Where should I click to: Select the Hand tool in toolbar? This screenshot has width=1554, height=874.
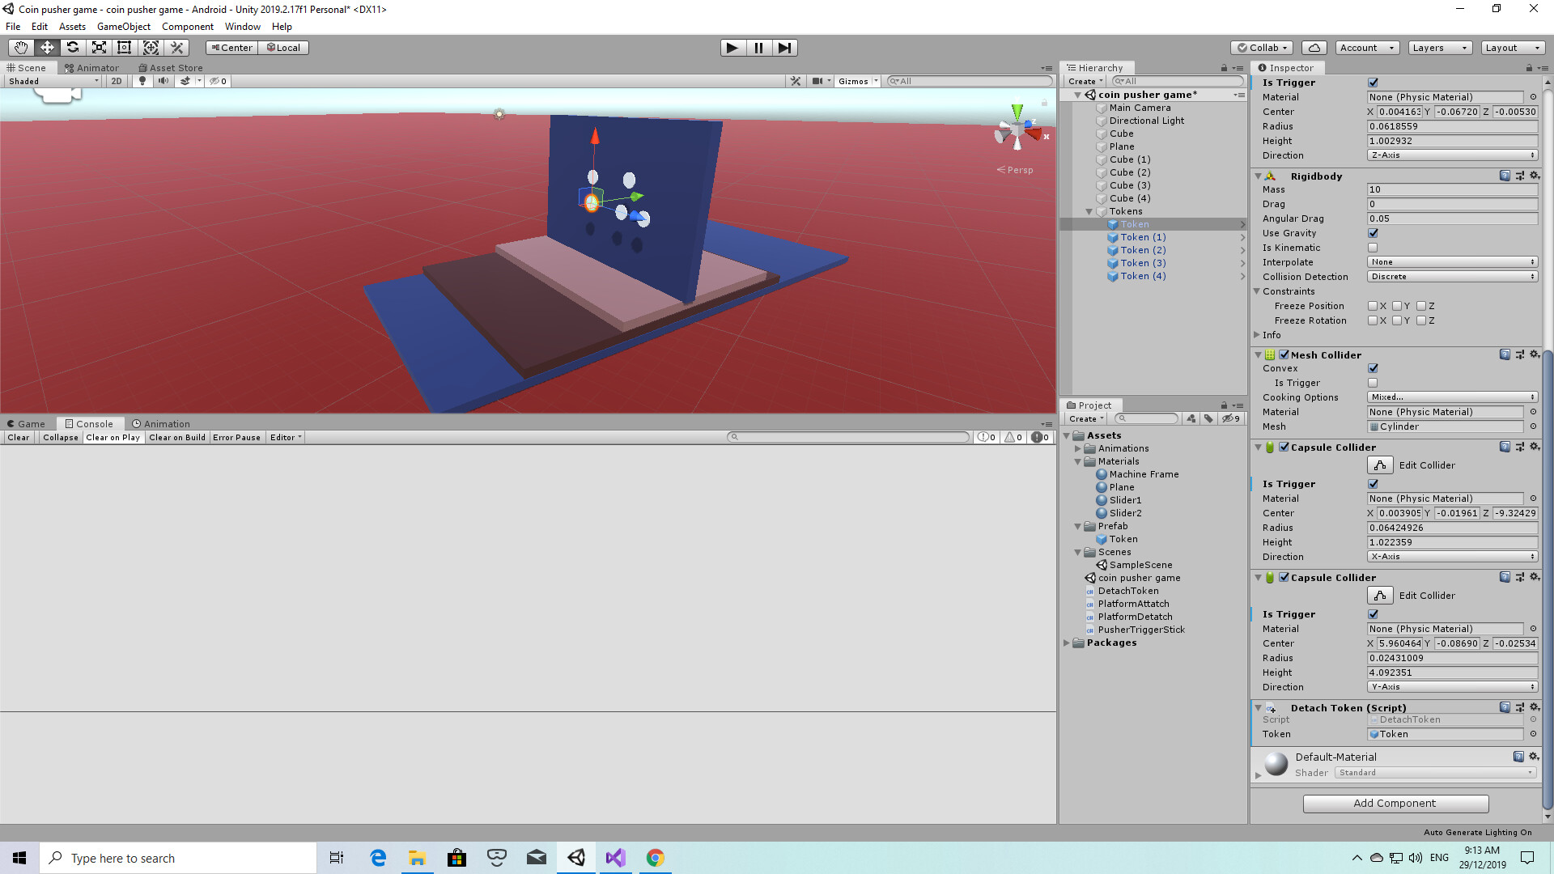coord(21,48)
